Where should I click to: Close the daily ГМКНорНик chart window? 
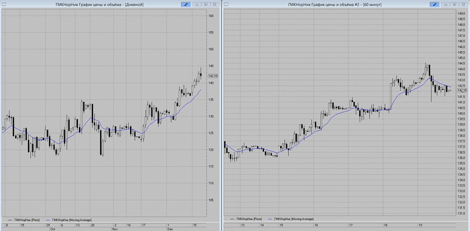tap(215, 5)
